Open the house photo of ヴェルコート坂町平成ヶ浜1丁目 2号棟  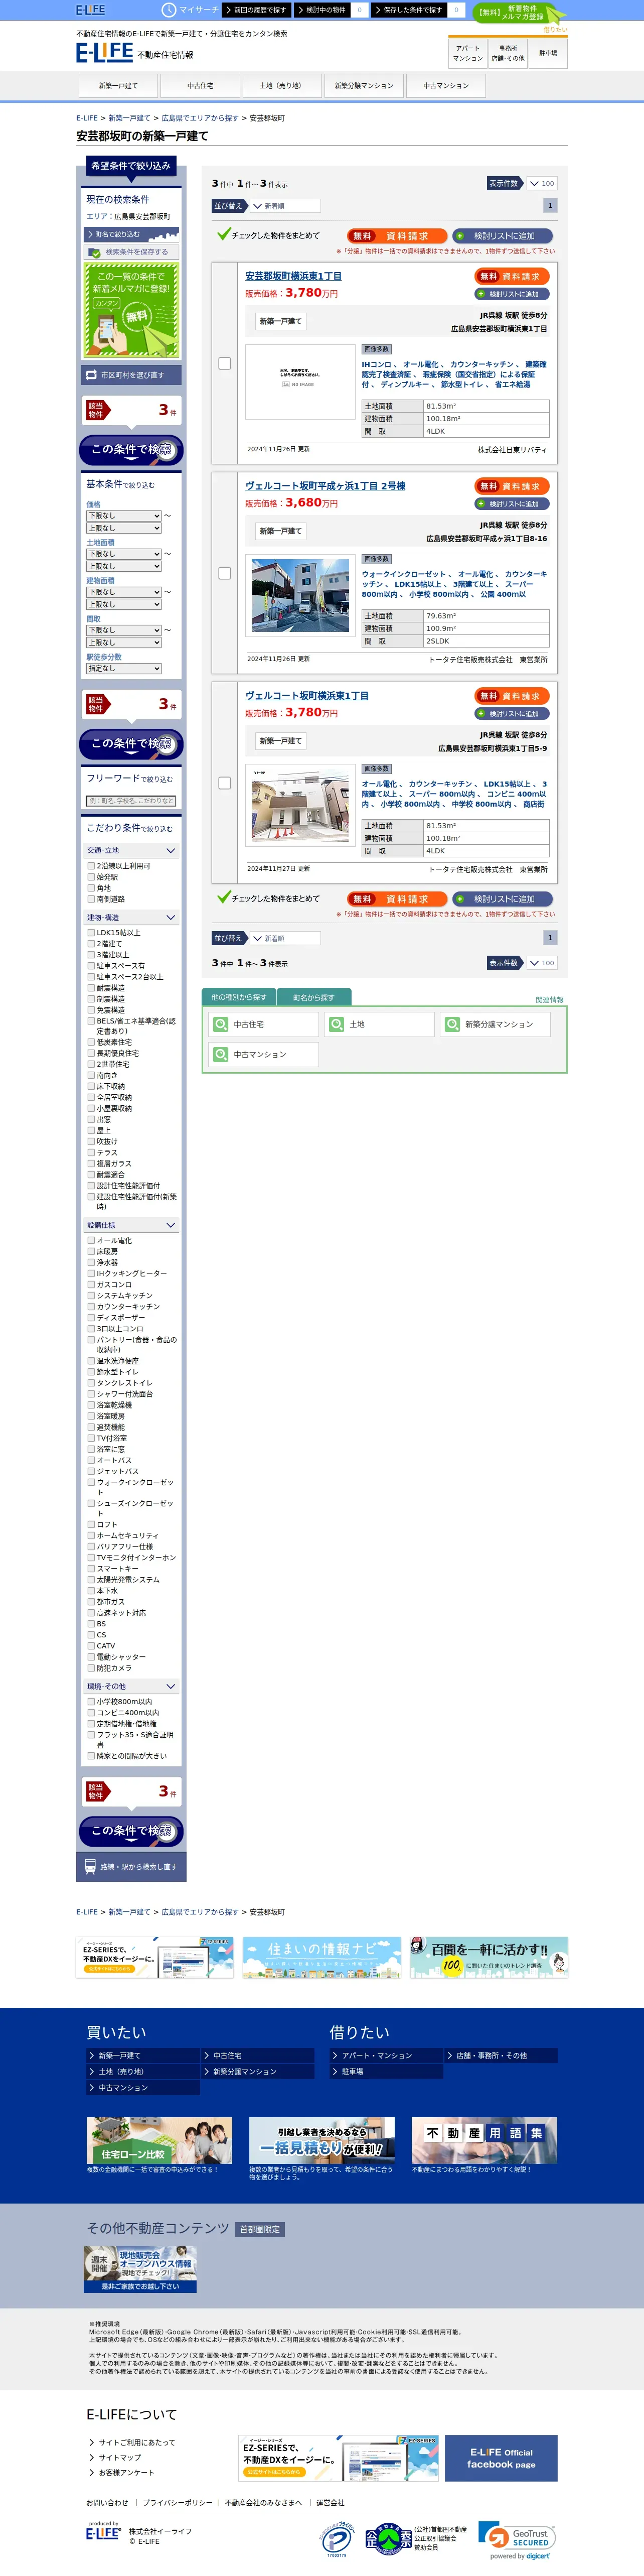pyautogui.click(x=300, y=595)
